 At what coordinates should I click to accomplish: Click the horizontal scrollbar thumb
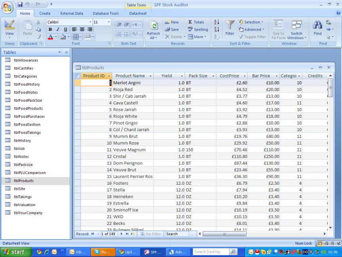tap(224, 234)
